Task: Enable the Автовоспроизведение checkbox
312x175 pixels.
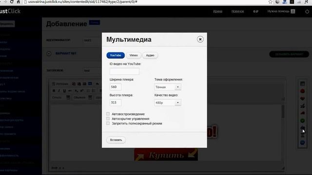Action: point(108,114)
